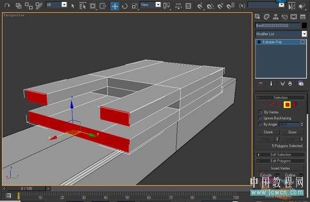The width and height of the screenshot is (310, 202).
Task: Switch to Edge sub-object level
Action: (x=272, y=105)
